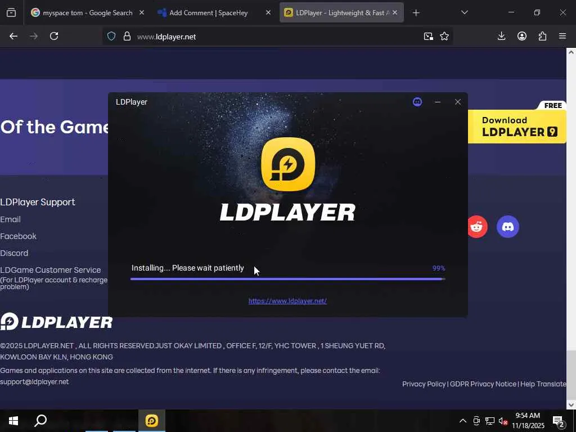Open the GDPR Privacy Notice link
Image resolution: width=576 pixels, height=432 pixels.
pyautogui.click(x=483, y=384)
